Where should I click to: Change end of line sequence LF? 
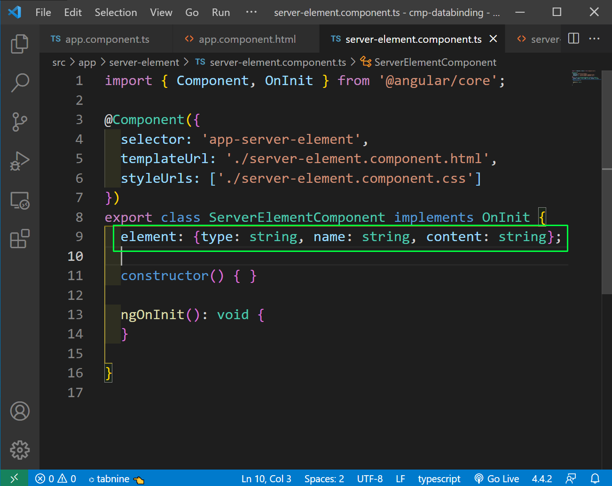coord(400,478)
